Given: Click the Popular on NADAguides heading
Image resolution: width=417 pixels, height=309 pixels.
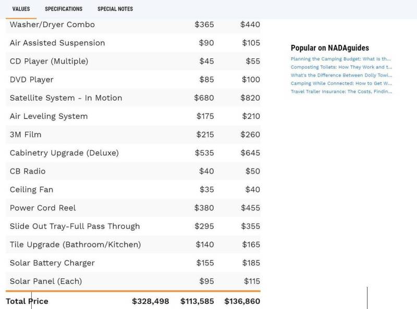Looking at the screenshot, I should [x=329, y=48].
